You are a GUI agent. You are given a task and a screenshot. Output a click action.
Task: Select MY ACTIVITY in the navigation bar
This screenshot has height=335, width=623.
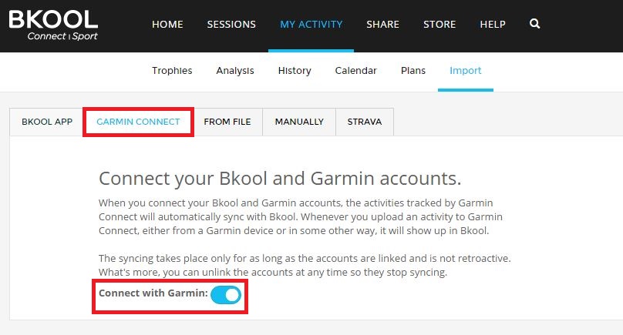coord(311,24)
